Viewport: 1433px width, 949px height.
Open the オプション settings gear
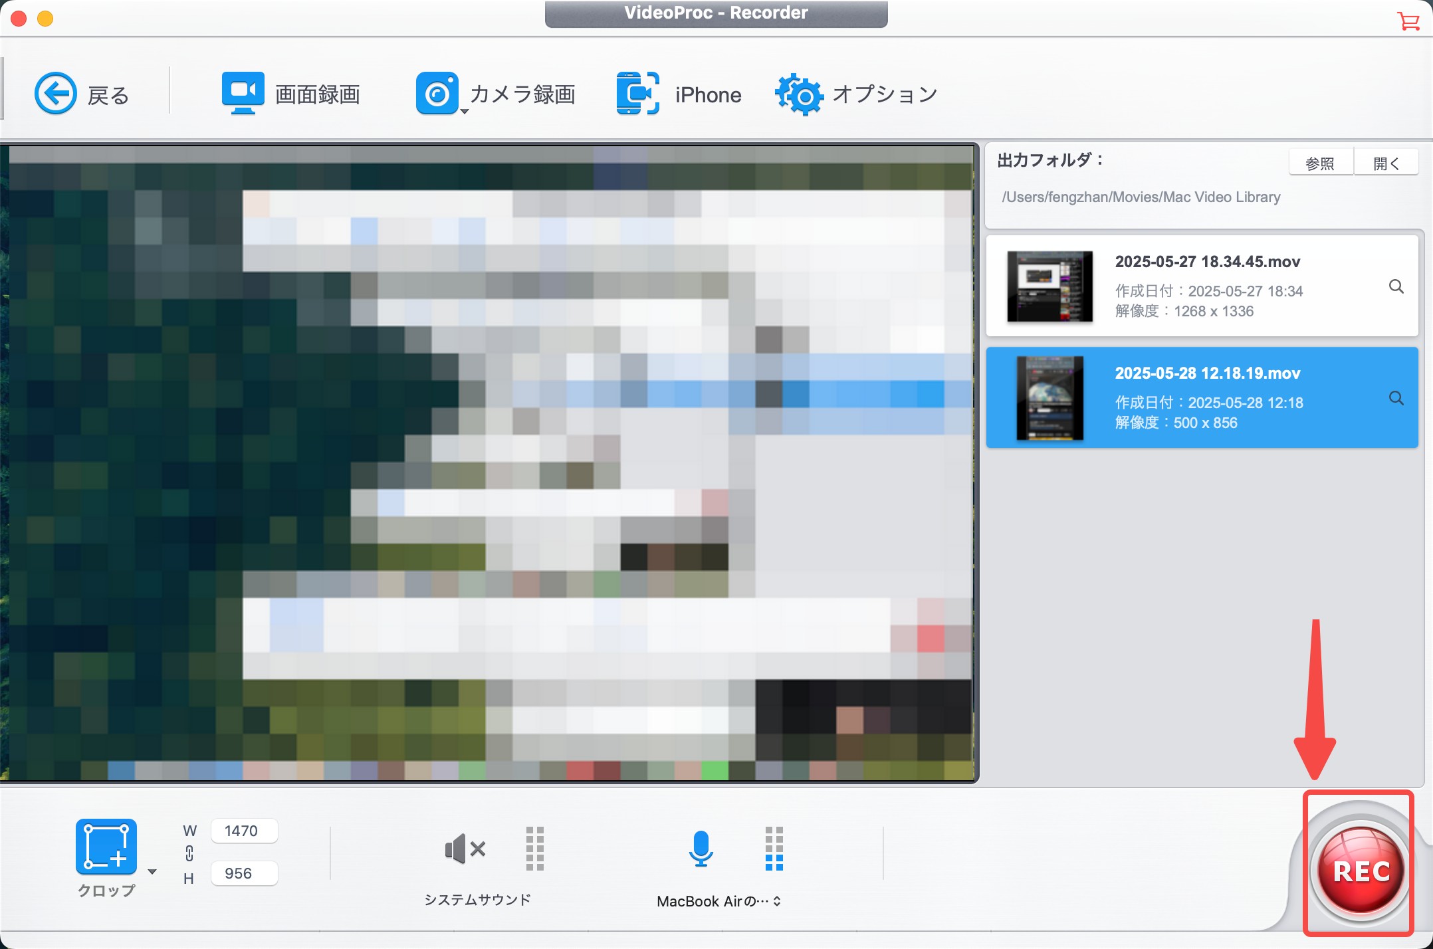click(x=856, y=94)
